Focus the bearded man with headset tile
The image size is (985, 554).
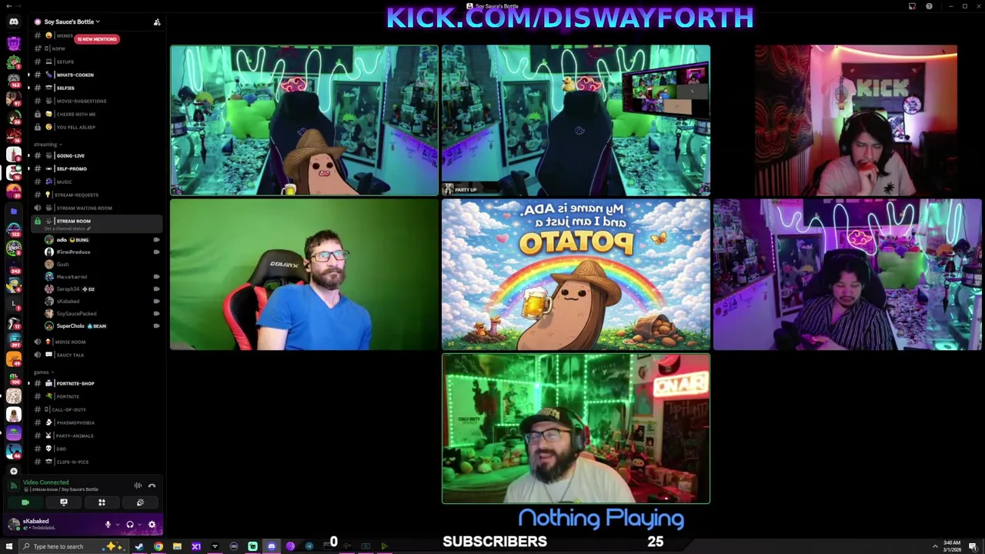[x=576, y=429]
